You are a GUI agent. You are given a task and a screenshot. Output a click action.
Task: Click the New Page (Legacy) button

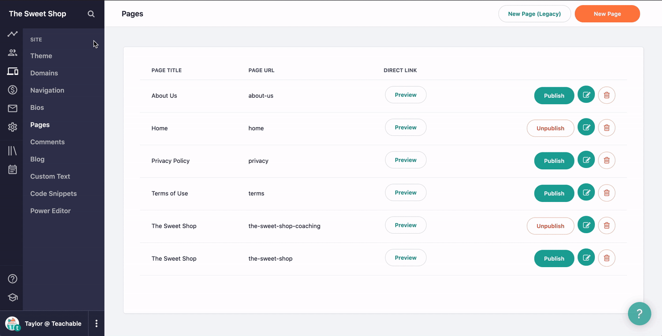[x=534, y=14]
